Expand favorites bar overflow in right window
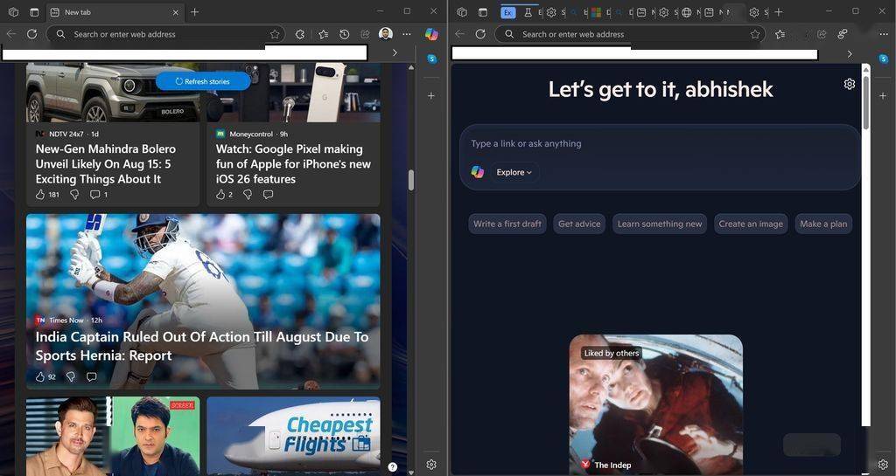This screenshot has width=896, height=476. coord(850,53)
